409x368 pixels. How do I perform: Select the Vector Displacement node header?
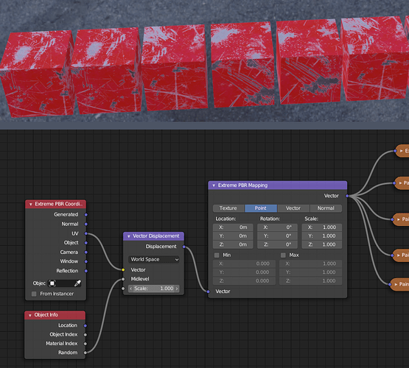tap(153, 236)
